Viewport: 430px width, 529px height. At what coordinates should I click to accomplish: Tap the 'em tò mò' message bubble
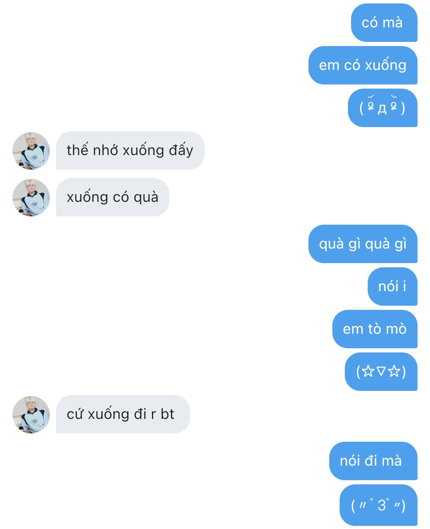(375, 329)
